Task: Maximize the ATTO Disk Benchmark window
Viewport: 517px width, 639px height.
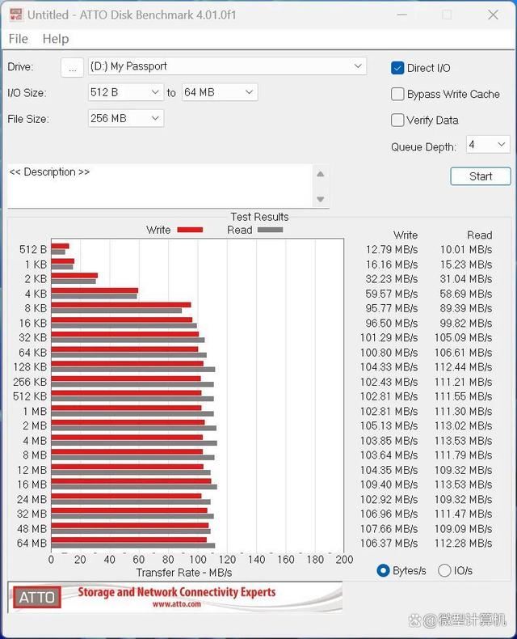Action: tap(448, 15)
